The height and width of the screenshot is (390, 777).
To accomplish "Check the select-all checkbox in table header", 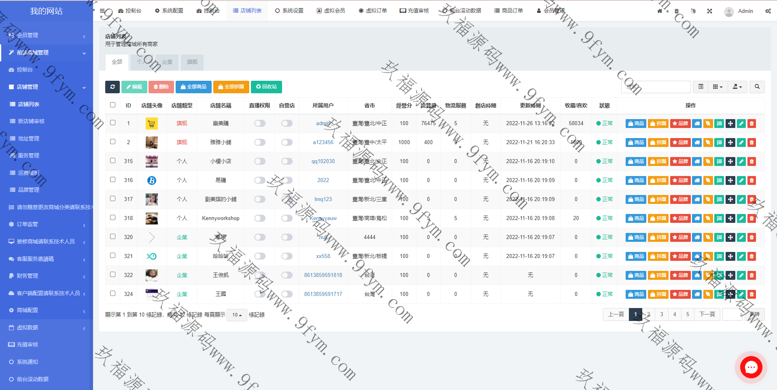I will 113,105.
